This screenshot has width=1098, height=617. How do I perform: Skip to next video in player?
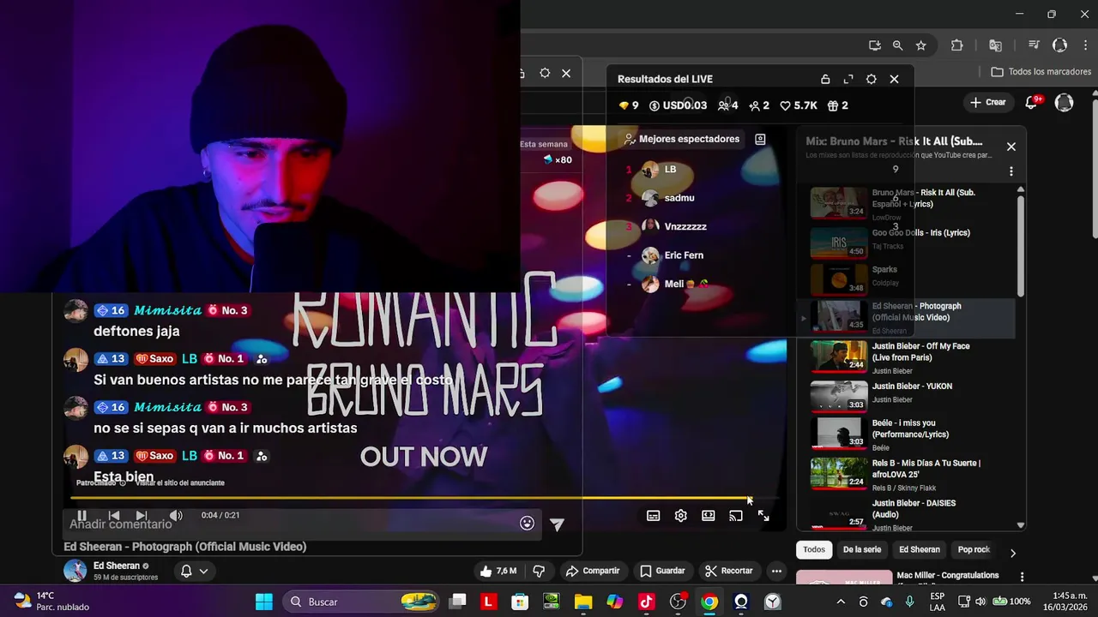tap(142, 515)
